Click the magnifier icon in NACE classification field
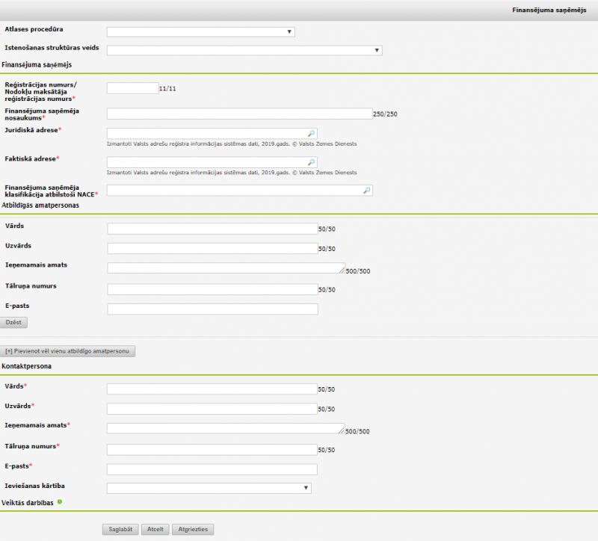This screenshot has height=541, width=598. click(x=366, y=191)
